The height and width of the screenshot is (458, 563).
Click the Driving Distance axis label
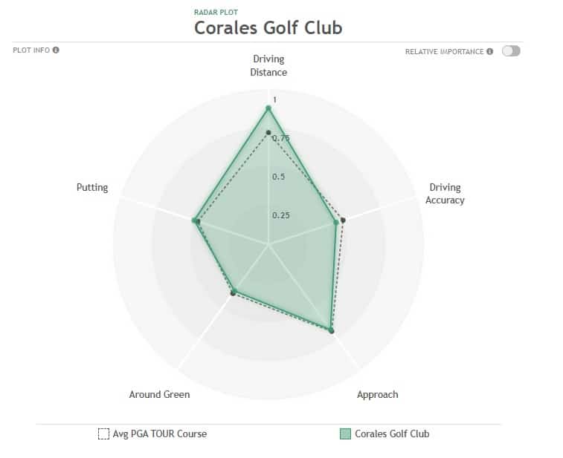click(268, 65)
